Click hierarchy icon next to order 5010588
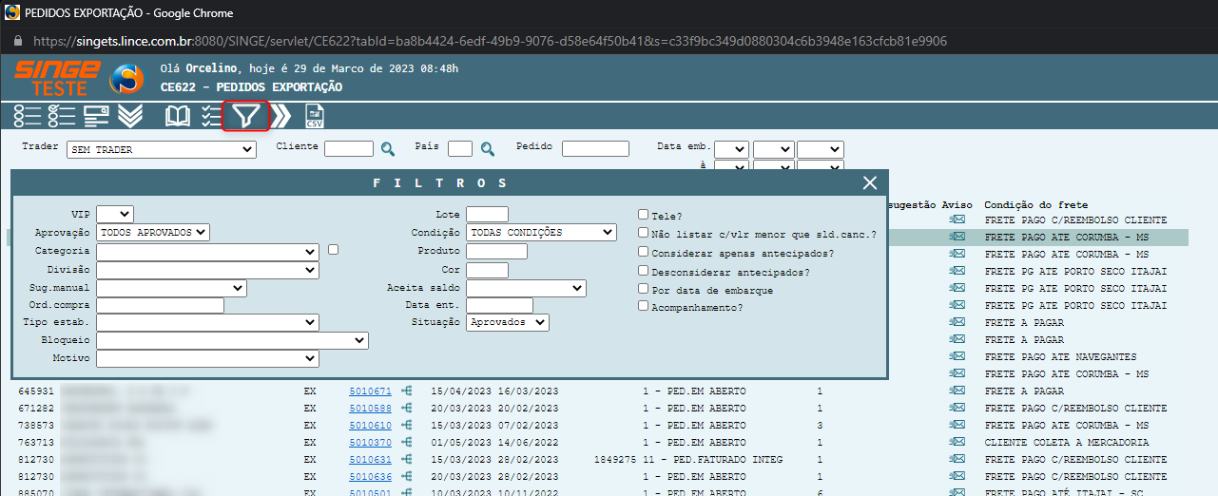 tap(407, 408)
